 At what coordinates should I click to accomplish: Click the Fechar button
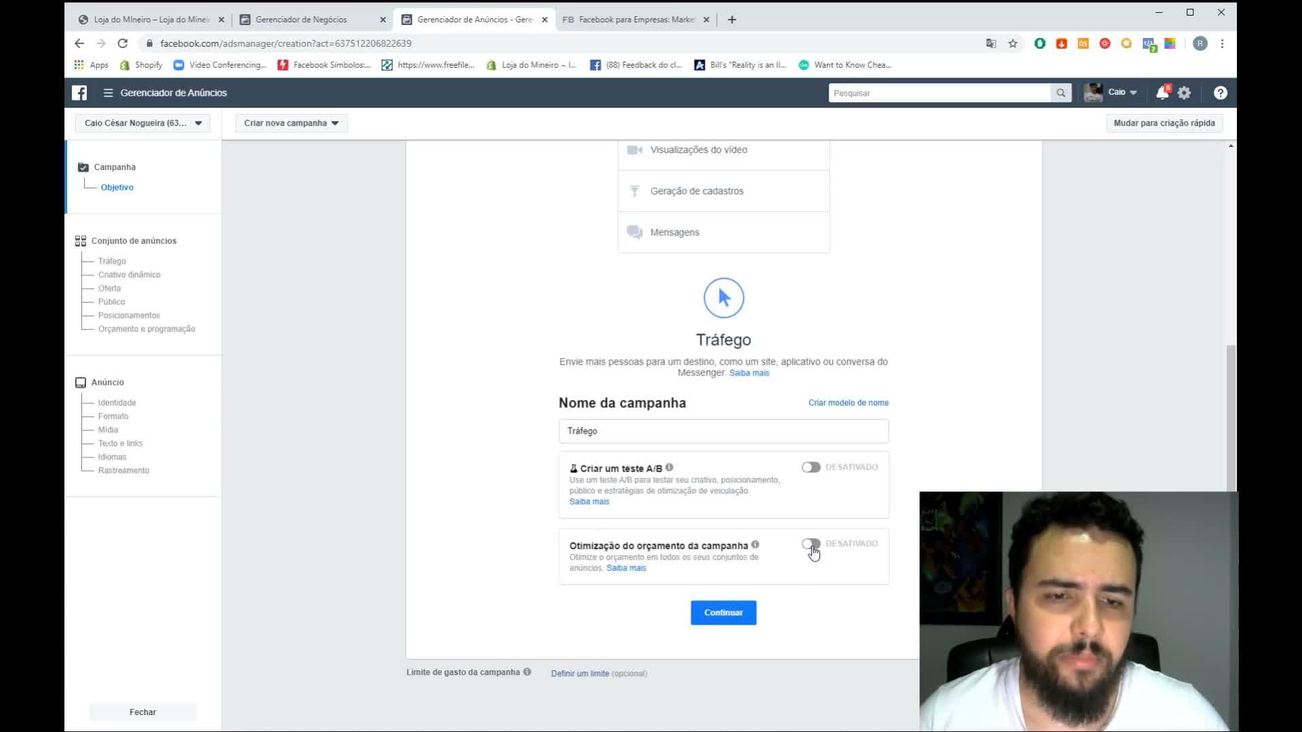pyautogui.click(x=143, y=712)
